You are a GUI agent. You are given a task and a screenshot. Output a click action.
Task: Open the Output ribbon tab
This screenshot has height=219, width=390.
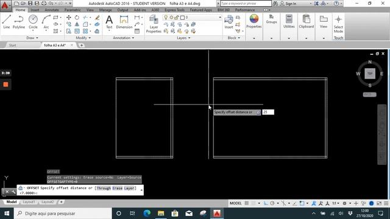[122, 10]
